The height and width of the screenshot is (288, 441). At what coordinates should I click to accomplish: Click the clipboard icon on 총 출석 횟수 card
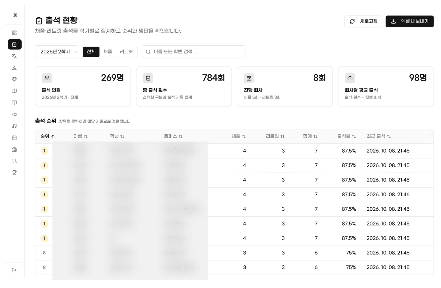point(148,78)
